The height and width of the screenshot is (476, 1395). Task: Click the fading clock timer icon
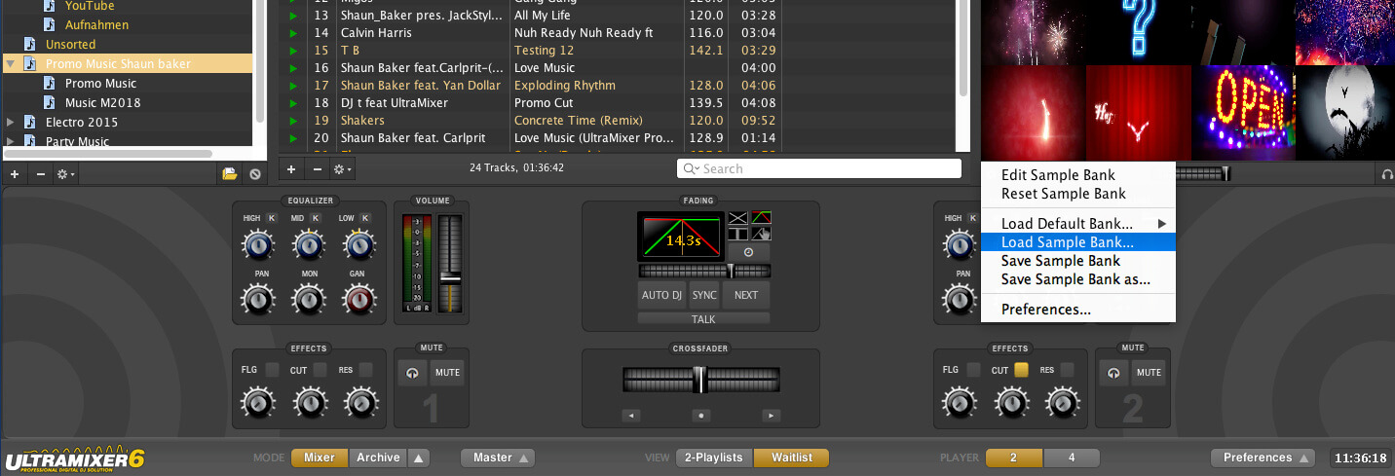pyautogui.click(x=747, y=251)
